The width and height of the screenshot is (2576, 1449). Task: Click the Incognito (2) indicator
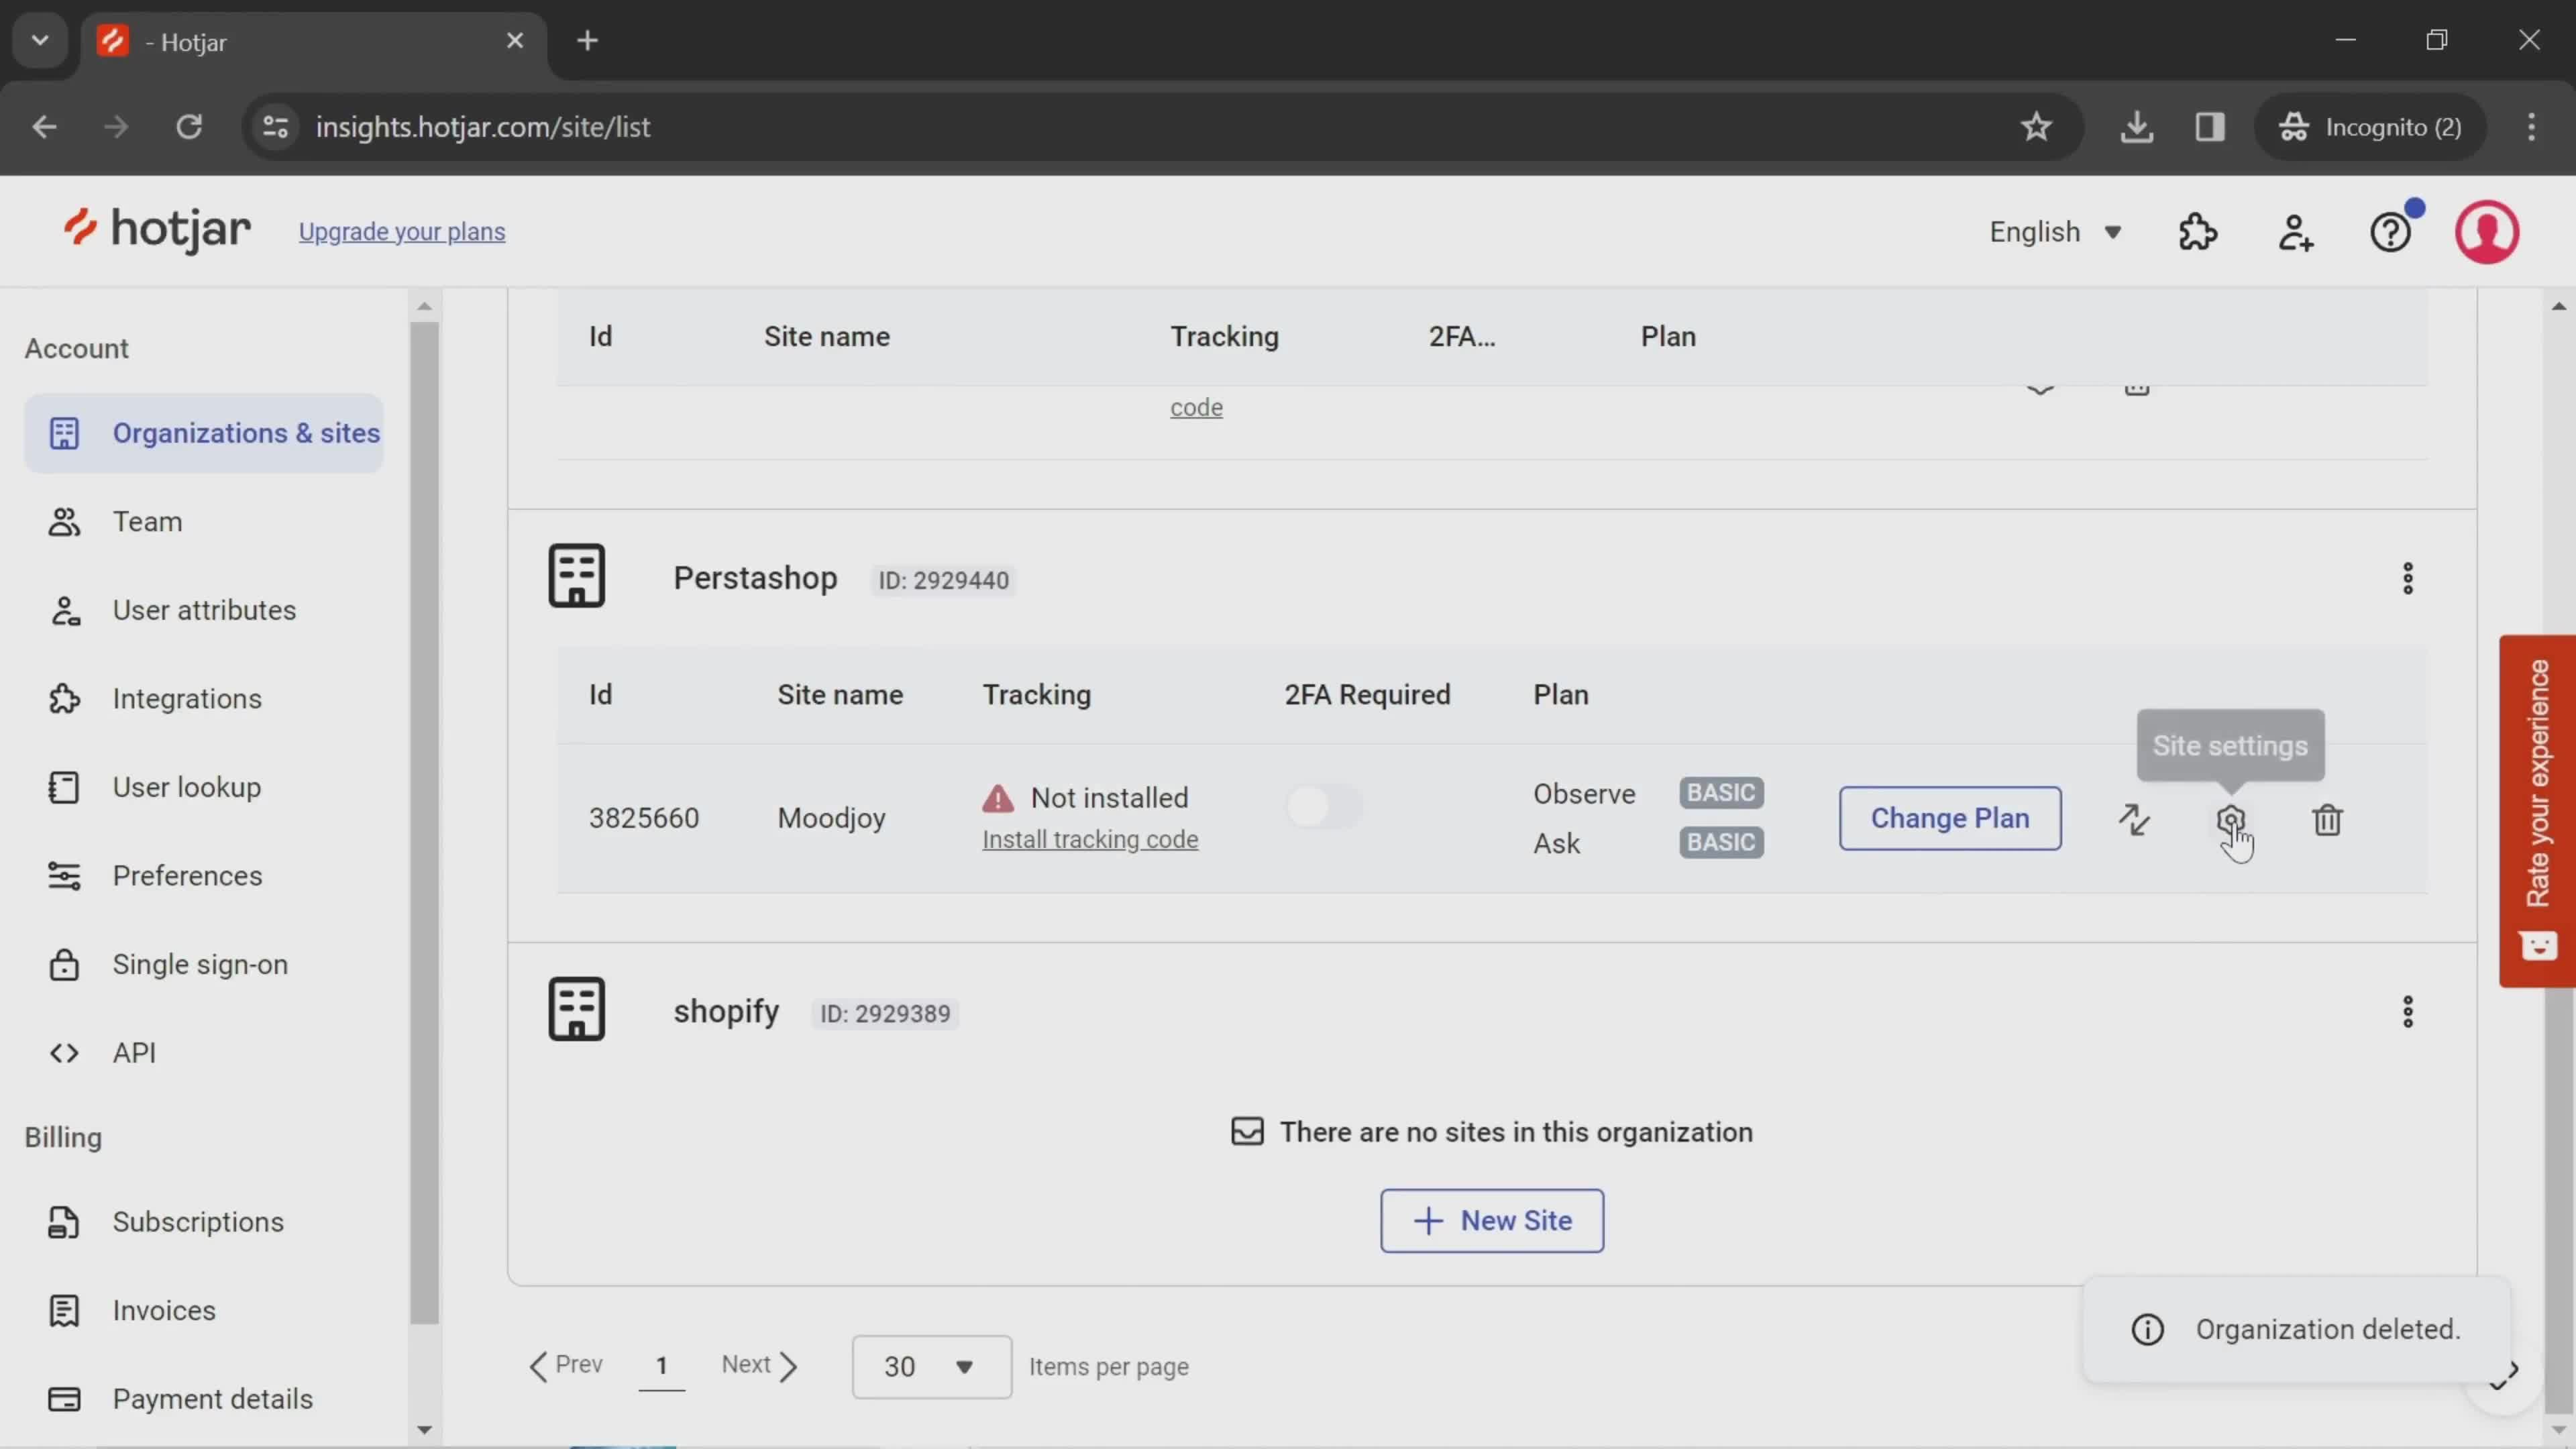pos(2370,127)
